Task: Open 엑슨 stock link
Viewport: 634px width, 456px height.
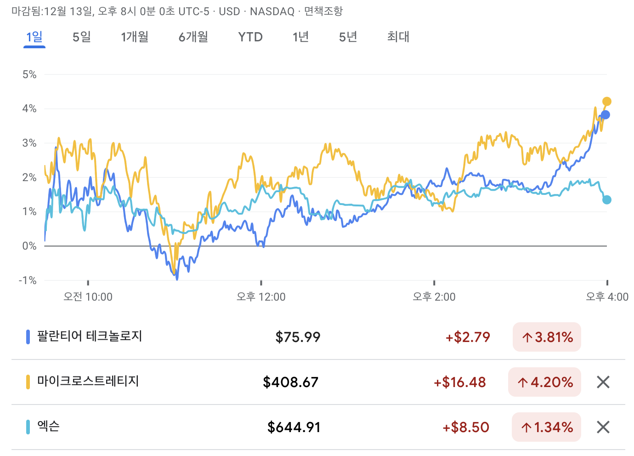Action: [48, 427]
